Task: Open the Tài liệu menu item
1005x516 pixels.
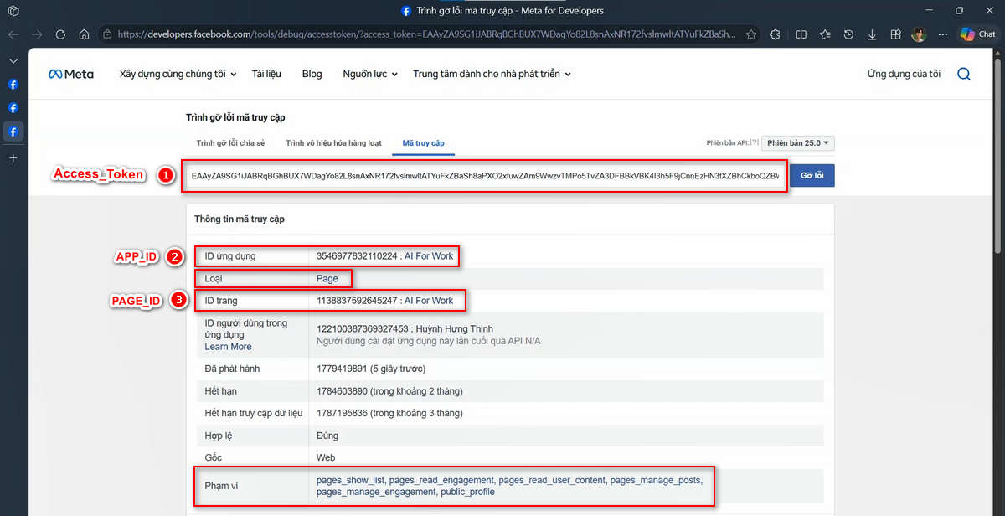Action: pos(266,74)
